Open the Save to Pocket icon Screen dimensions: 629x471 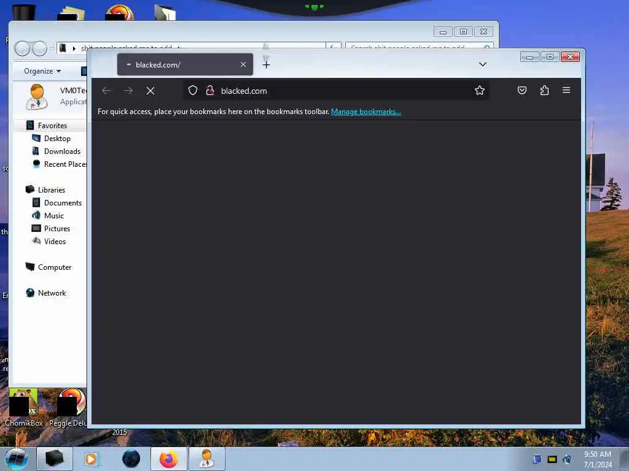tap(522, 91)
